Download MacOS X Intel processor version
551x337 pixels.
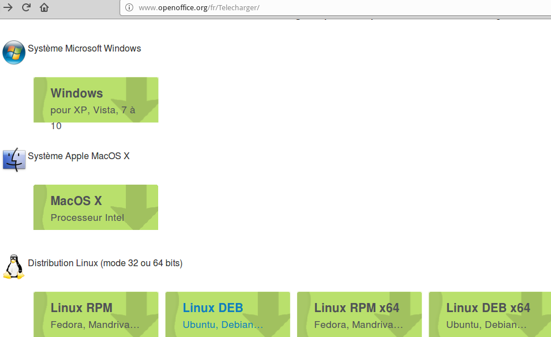pos(96,207)
